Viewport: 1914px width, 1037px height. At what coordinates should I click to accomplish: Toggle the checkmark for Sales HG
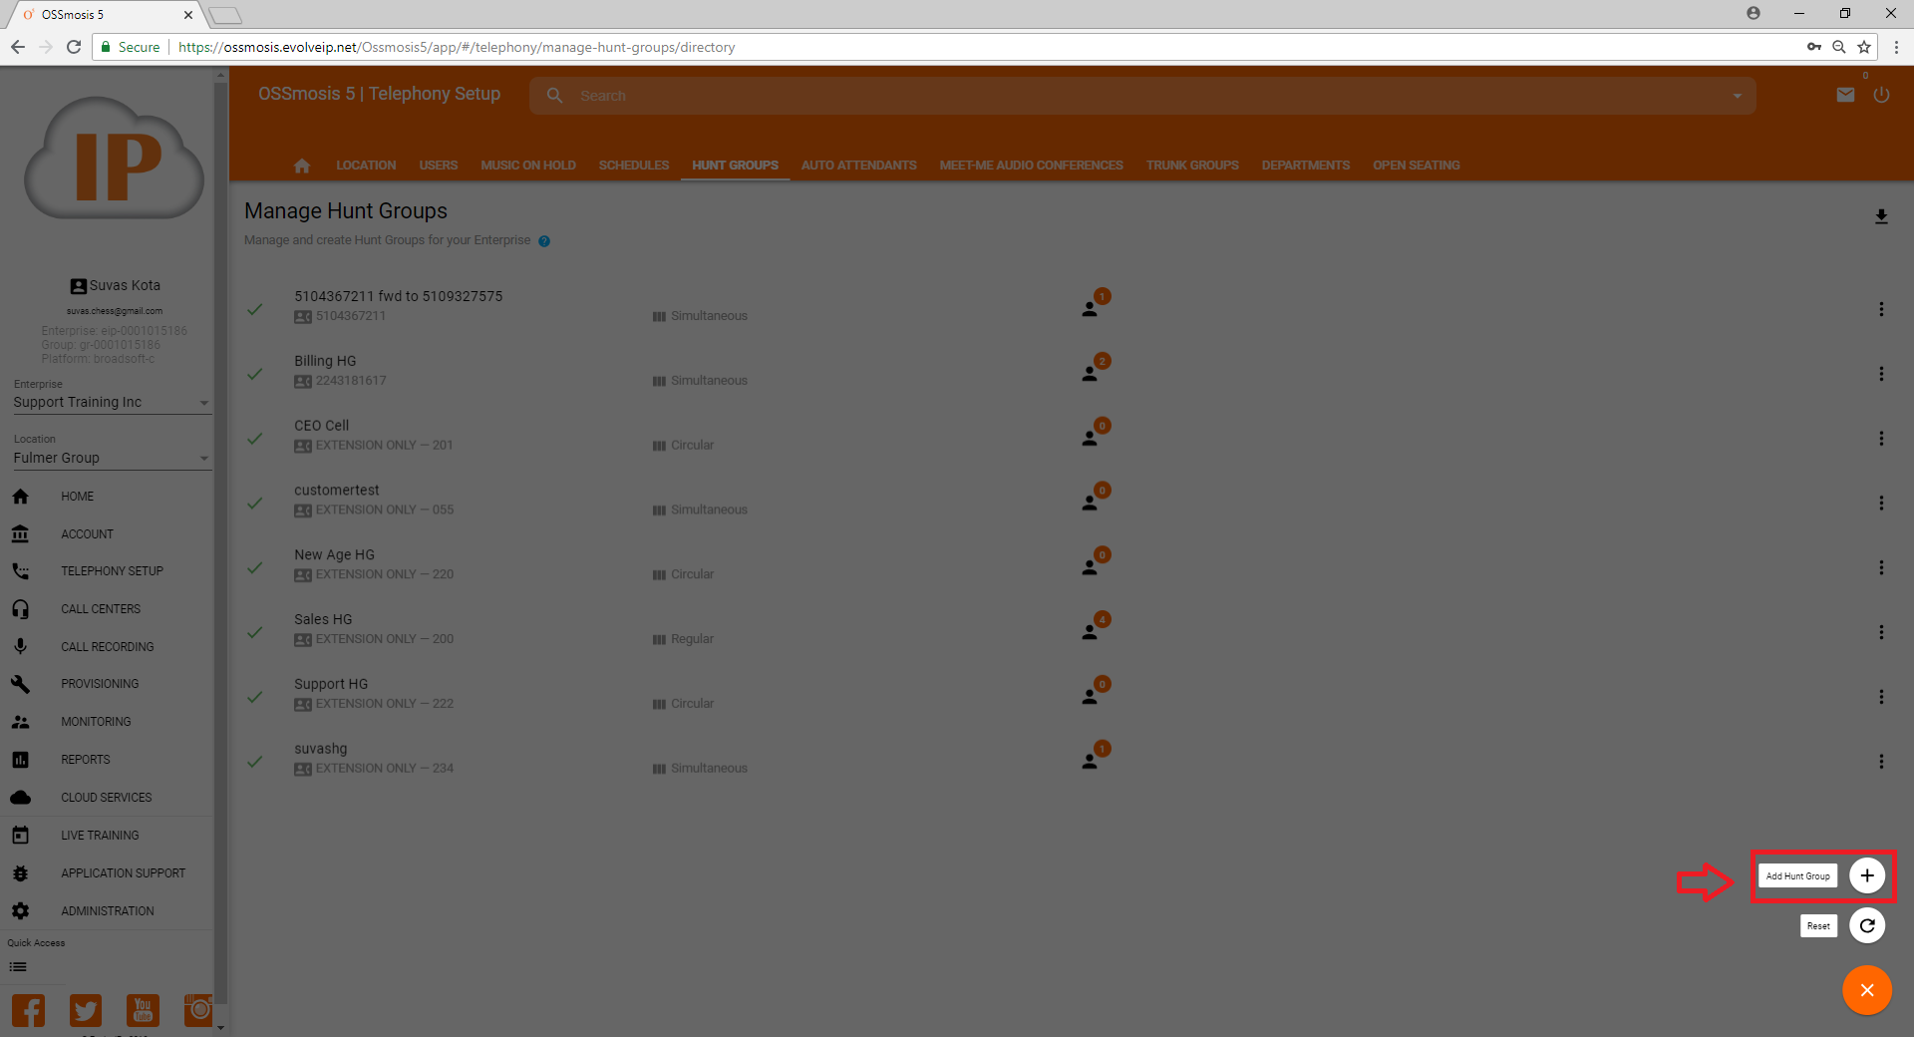255,632
